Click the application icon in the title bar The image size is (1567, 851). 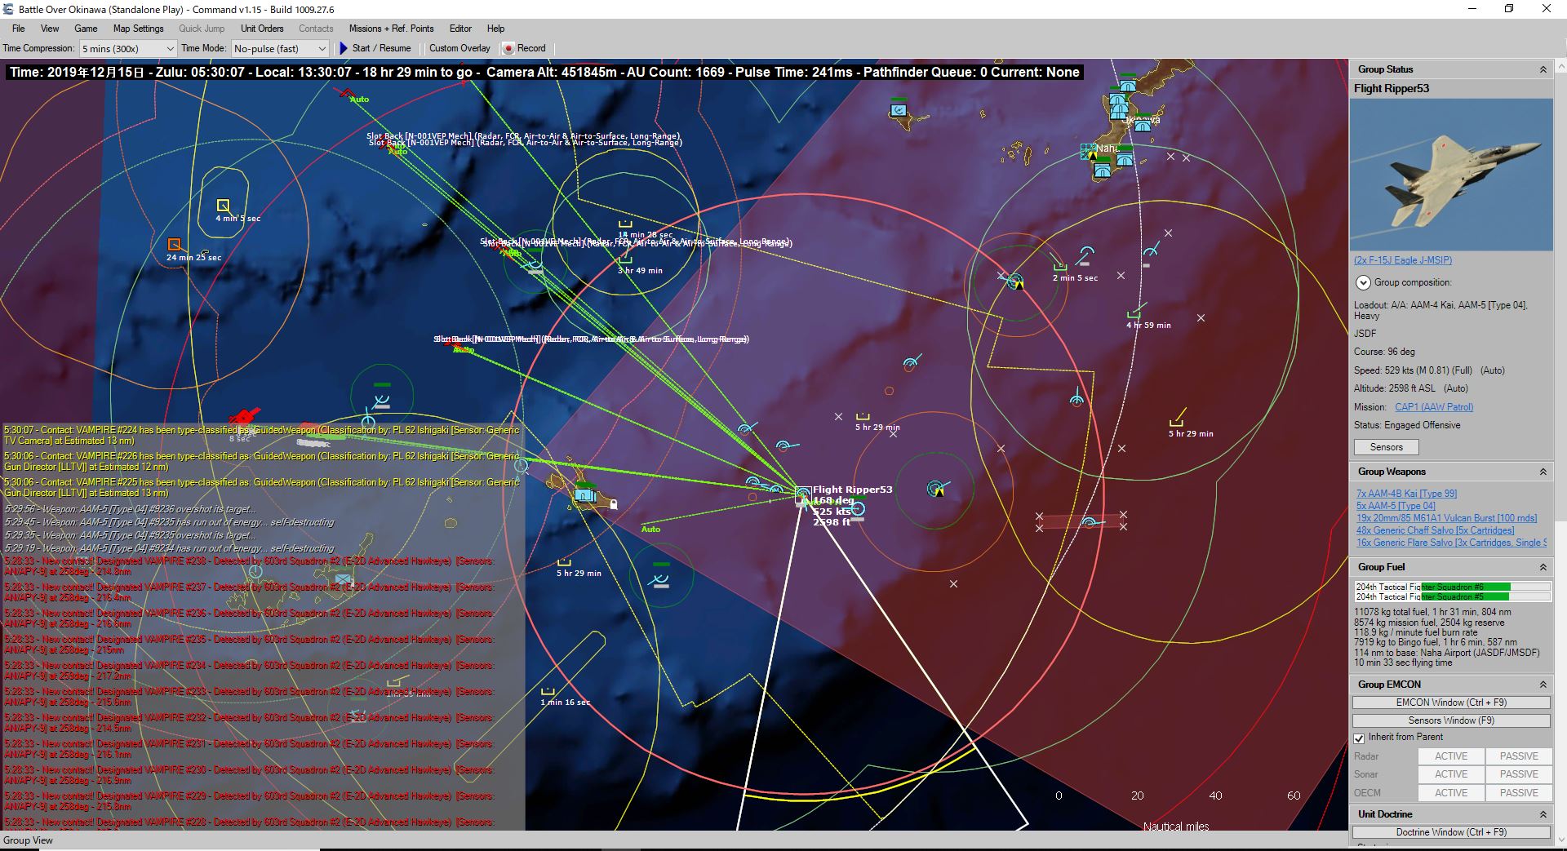8,9
